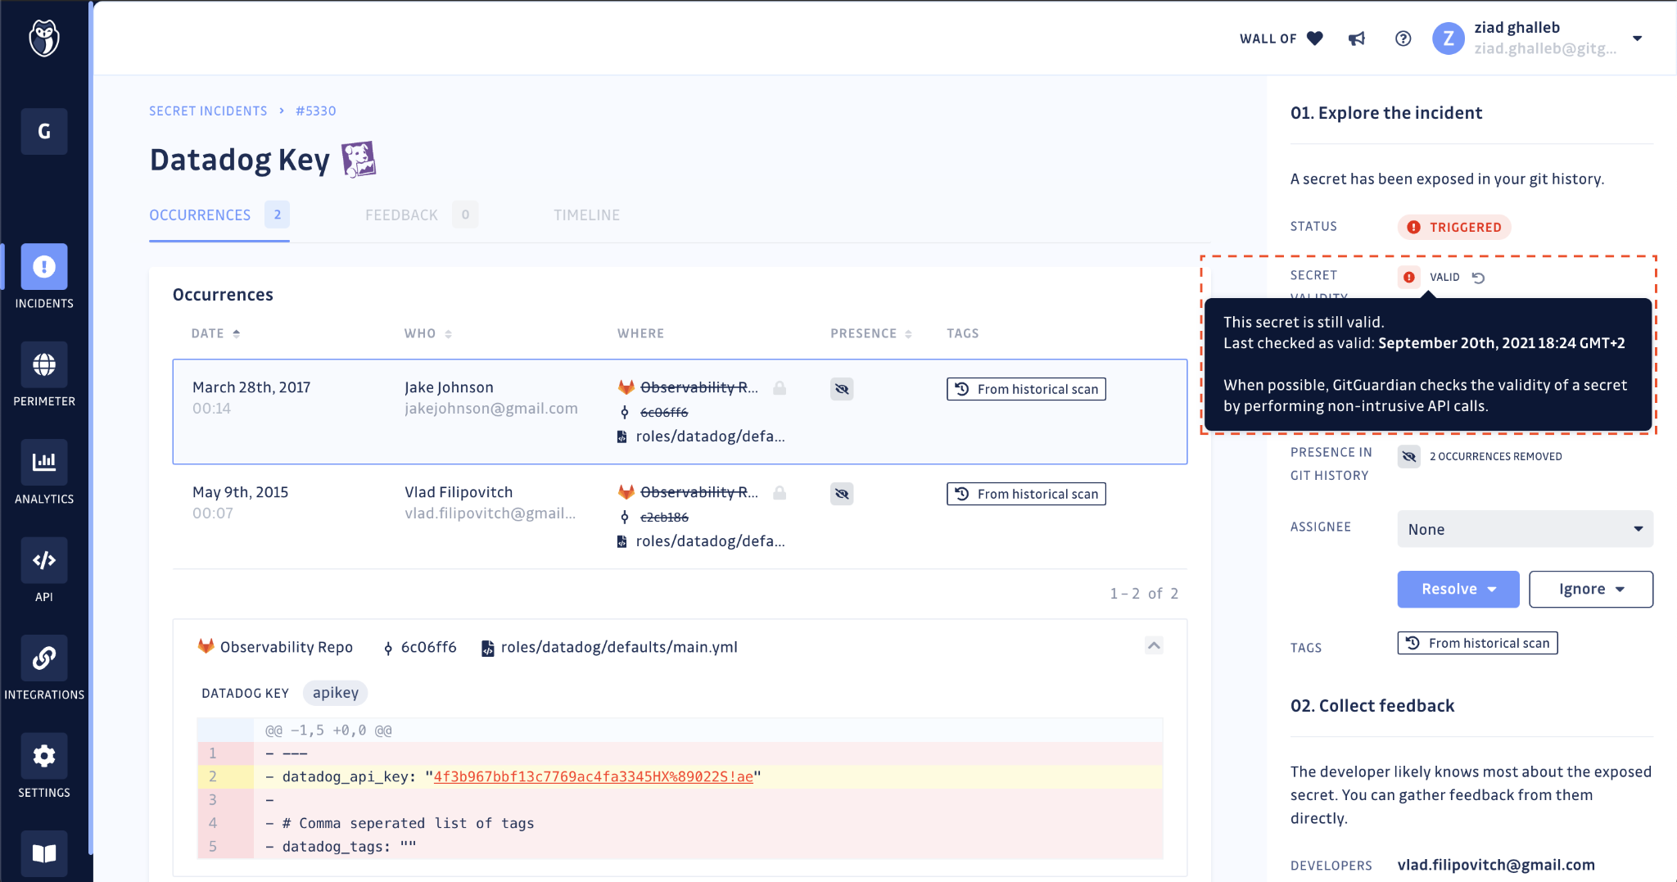
Task: Toggle visibility of the March 28th occurrence
Action: pos(843,388)
